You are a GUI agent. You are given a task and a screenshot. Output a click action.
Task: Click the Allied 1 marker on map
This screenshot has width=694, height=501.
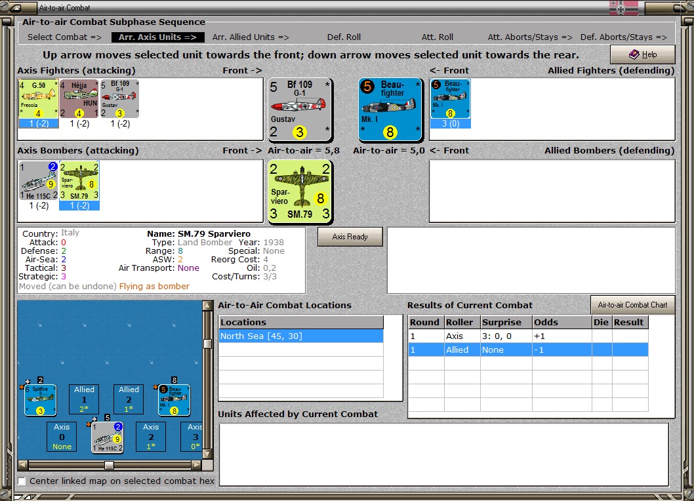(84, 399)
